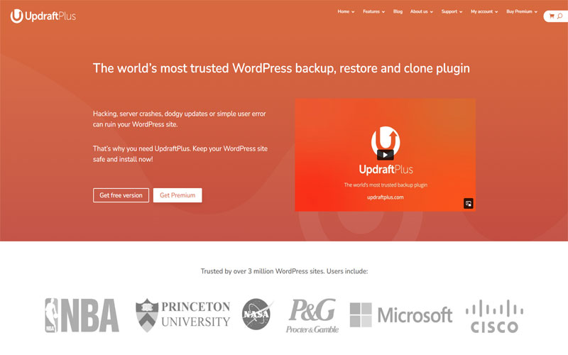Expand the My account dropdown
This screenshot has width=568, height=355.
pyautogui.click(x=484, y=11)
